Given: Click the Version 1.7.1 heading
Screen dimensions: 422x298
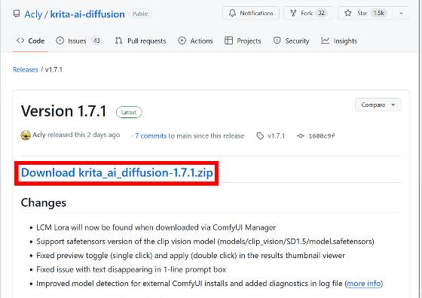Looking at the screenshot, I should tap(64, 111).
